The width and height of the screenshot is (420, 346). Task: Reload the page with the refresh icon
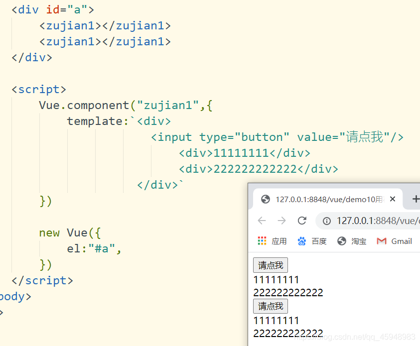302,221
